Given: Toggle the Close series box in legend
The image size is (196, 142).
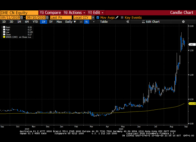Looking at the screenshot, I should [4, 34].
